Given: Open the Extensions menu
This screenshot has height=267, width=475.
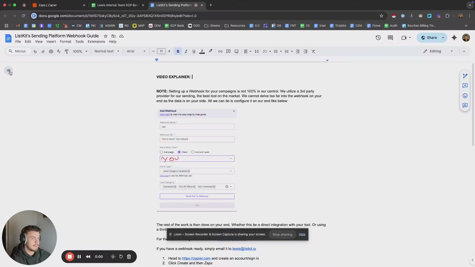Looking at the screenshot, I should click(96, 42).
